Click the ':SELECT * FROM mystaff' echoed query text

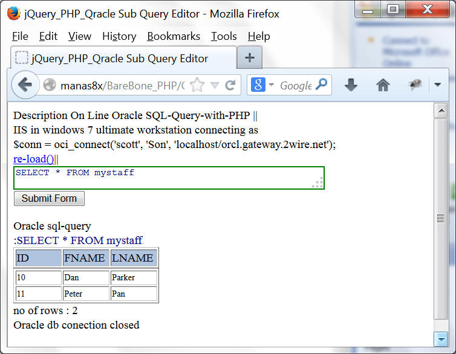click(78, 240)
